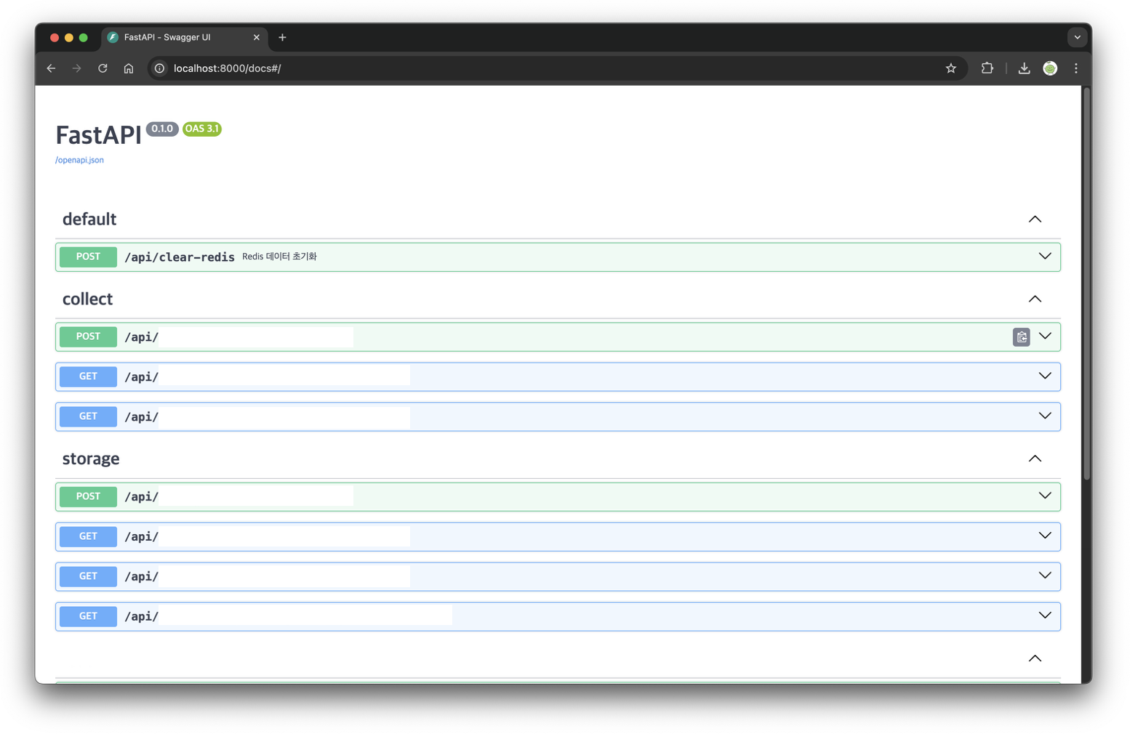Expand the collect POST endpoint chevron
Viewport: 1130px width, 734px height.
pos(1044,336)
